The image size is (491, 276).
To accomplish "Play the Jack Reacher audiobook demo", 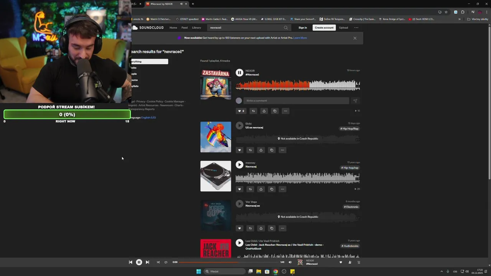I will click(239, 243).
